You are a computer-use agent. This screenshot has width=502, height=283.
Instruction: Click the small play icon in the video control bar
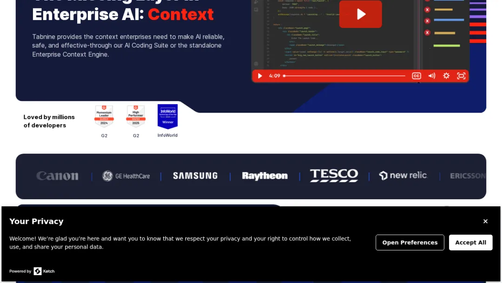pos(260,76)
